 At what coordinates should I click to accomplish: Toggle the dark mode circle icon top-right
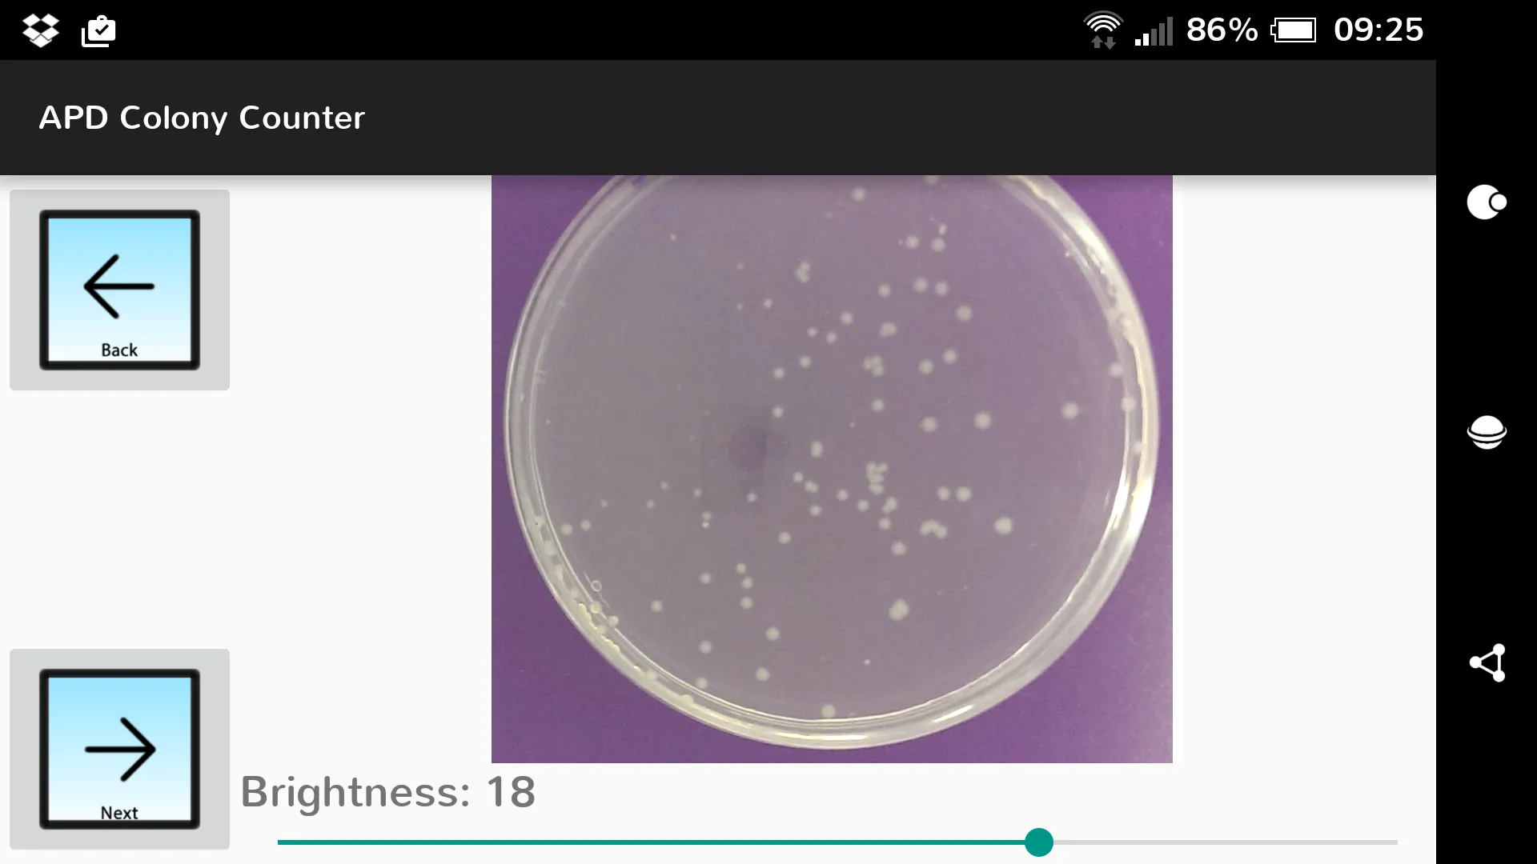click(x=1487, y=202)
